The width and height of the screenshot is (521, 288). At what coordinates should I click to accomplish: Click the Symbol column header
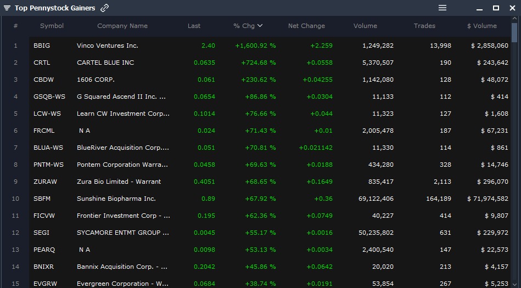click(x=52, y=26)
